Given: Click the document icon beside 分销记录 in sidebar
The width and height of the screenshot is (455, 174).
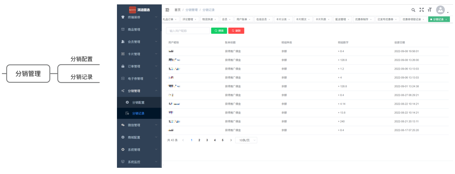Looking at the screenshot, I should tap(127, 113).
